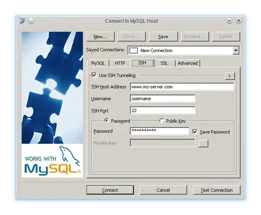Click the Test Connection button
Viewport: 261px width, 215px height.
pyautogui.click(x=217, y=190)
